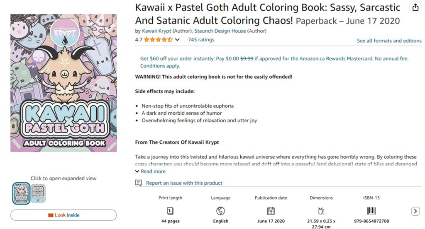The image size is (425, 229).
Task: Open the rating breakdown dropdown arrow
Action: (x=178, y=40)
